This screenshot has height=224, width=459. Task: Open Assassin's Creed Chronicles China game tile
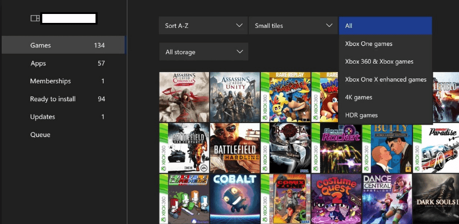184,97
